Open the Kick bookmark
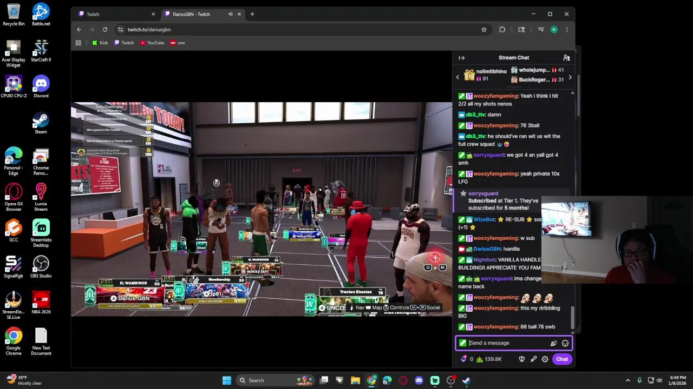The width and height of the screenshot is (693, 389). [100, 43]
